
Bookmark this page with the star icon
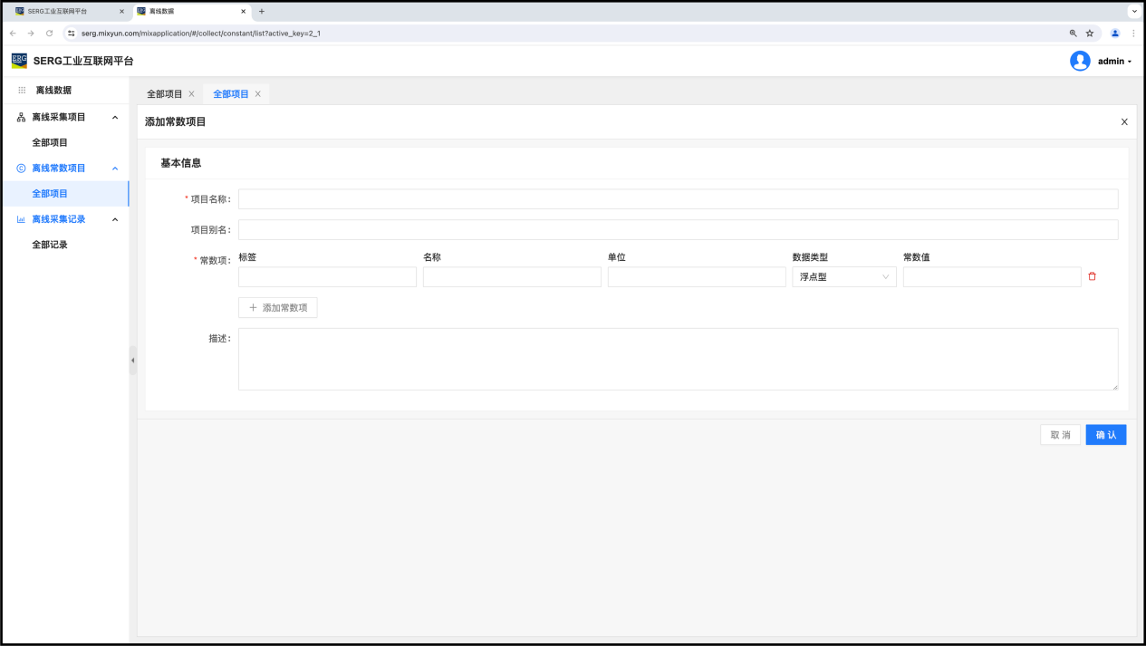pyautogui.click(x=1090, y=34)
